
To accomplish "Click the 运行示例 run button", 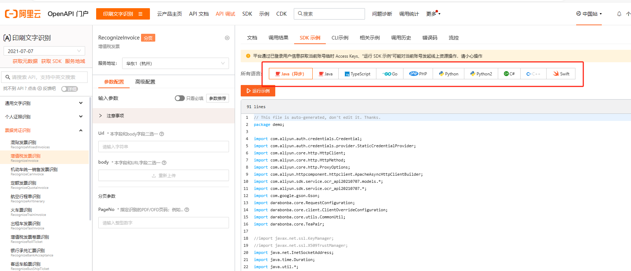I will [x=258, y=91].
